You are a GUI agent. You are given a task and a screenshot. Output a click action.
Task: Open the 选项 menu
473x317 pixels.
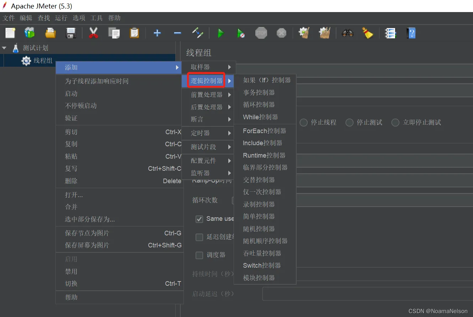79,18
